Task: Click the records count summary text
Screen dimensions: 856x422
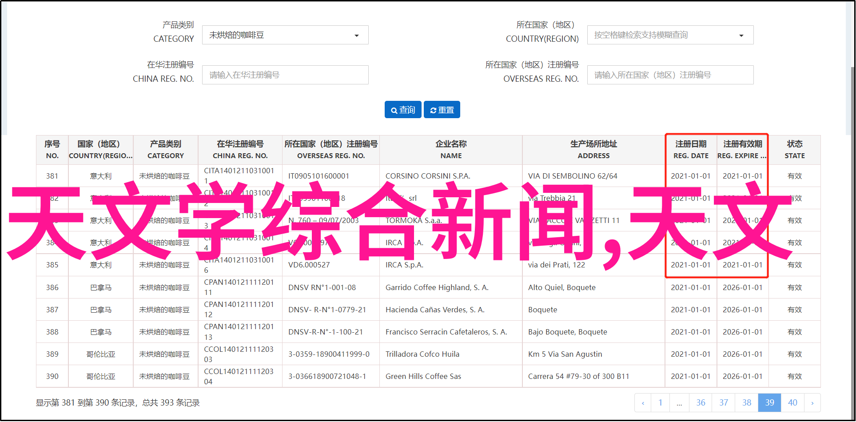Action: point(118,403)
